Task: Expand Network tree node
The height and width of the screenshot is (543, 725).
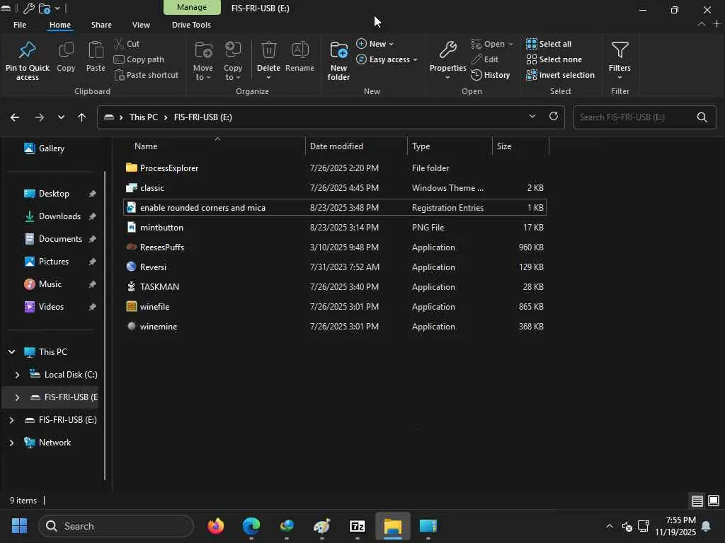Action: 11,443
